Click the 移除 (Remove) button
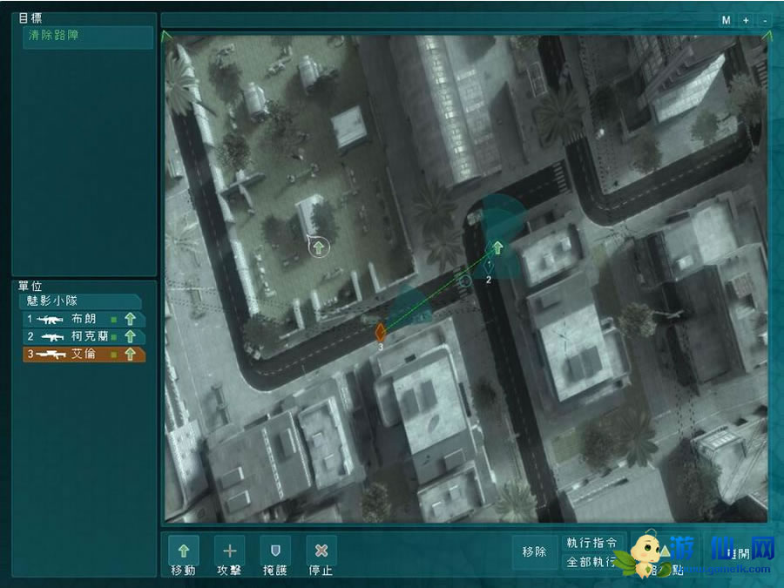784x588 pixels. [534, 551]
